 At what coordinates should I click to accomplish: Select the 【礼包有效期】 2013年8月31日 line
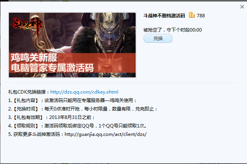pyautogui.click(x=51, y=117)
